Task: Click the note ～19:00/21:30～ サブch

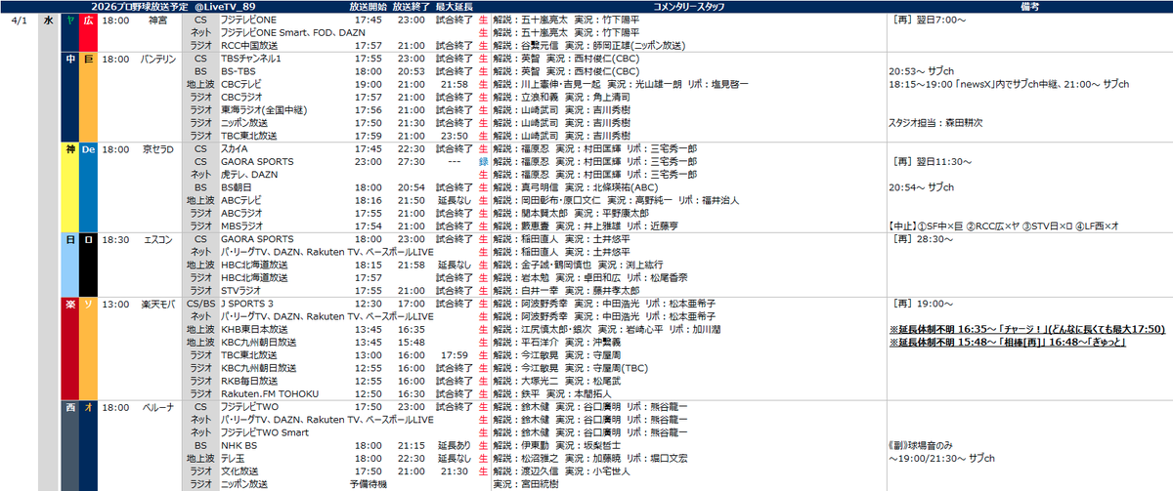Action: [942, 457]
